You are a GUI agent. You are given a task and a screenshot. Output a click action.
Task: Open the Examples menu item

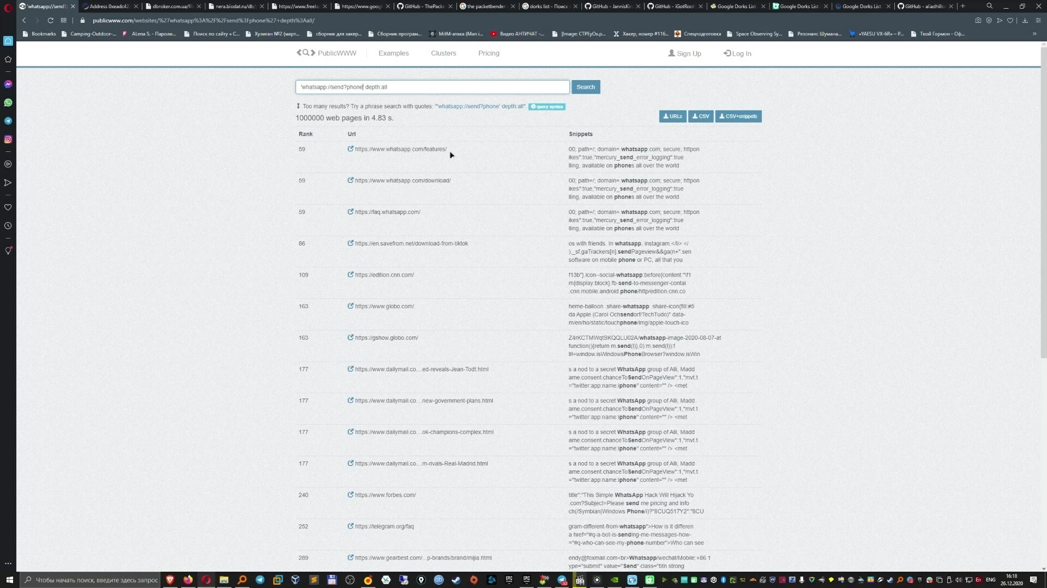click(393, 53)
